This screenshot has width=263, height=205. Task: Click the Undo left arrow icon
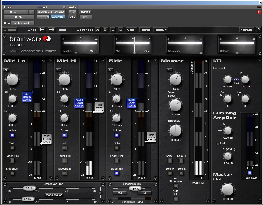(42, 30)
